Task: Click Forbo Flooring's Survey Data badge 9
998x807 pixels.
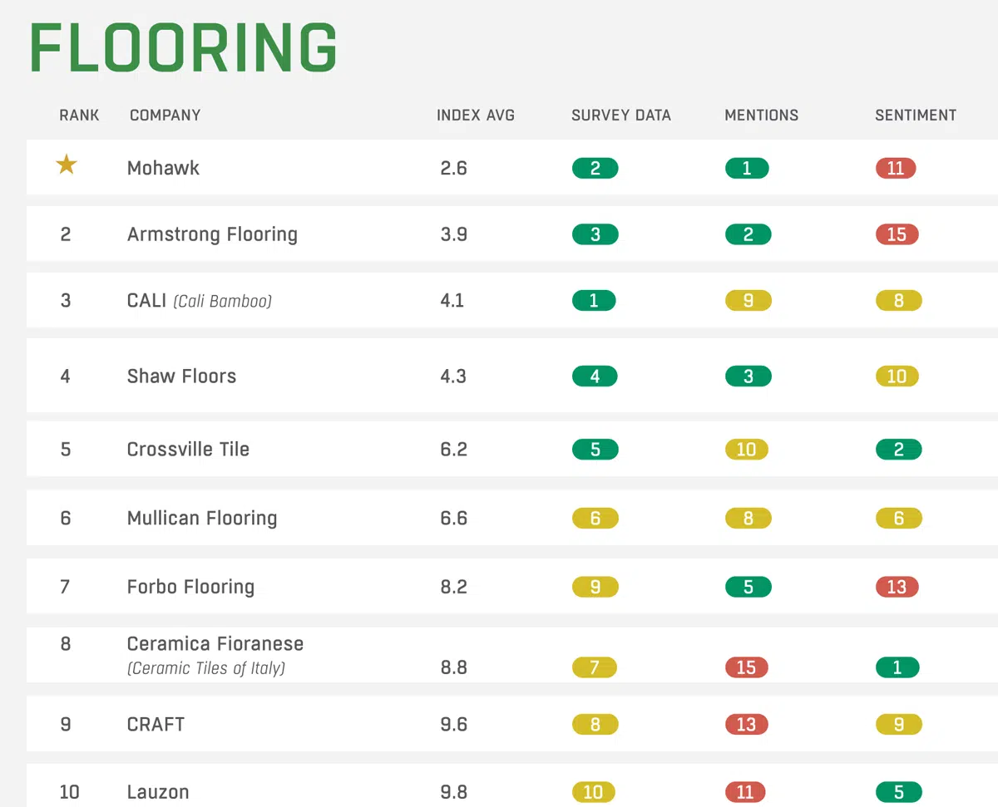Action: pos(595,588)
